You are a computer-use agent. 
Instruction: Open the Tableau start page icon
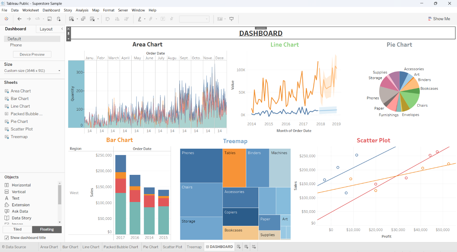(6, 19)
